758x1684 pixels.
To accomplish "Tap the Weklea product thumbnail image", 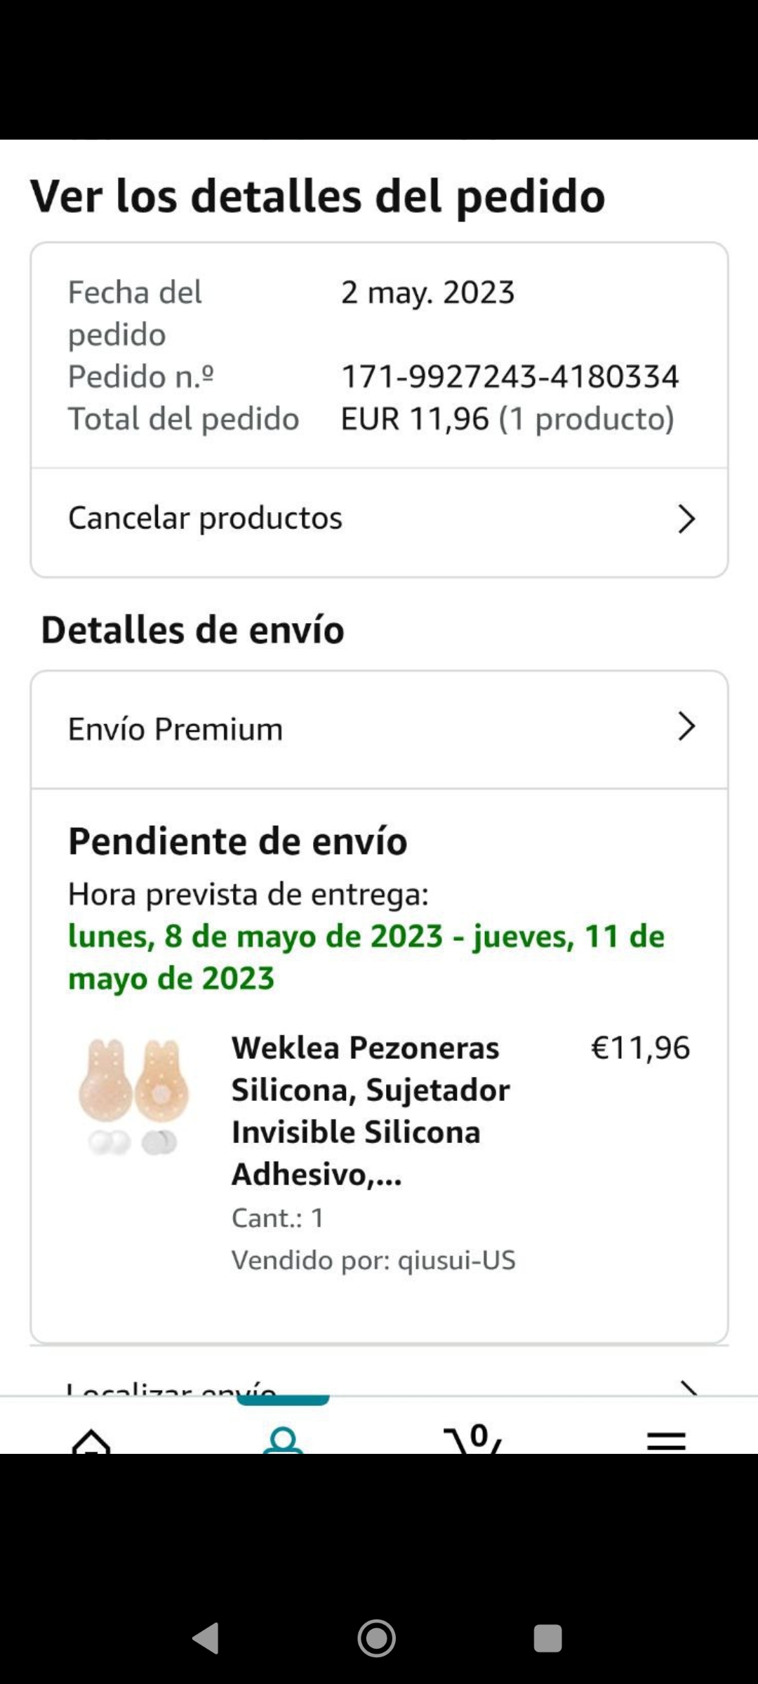I will point(133,1096).
